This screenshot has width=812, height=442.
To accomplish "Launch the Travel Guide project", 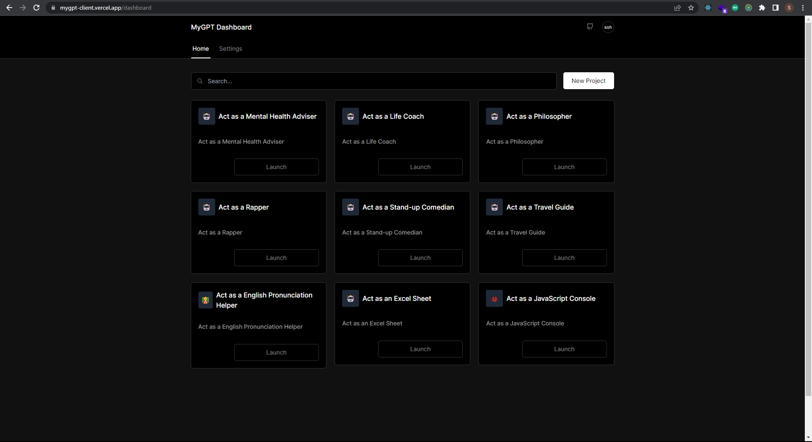I will click(564, 258).
